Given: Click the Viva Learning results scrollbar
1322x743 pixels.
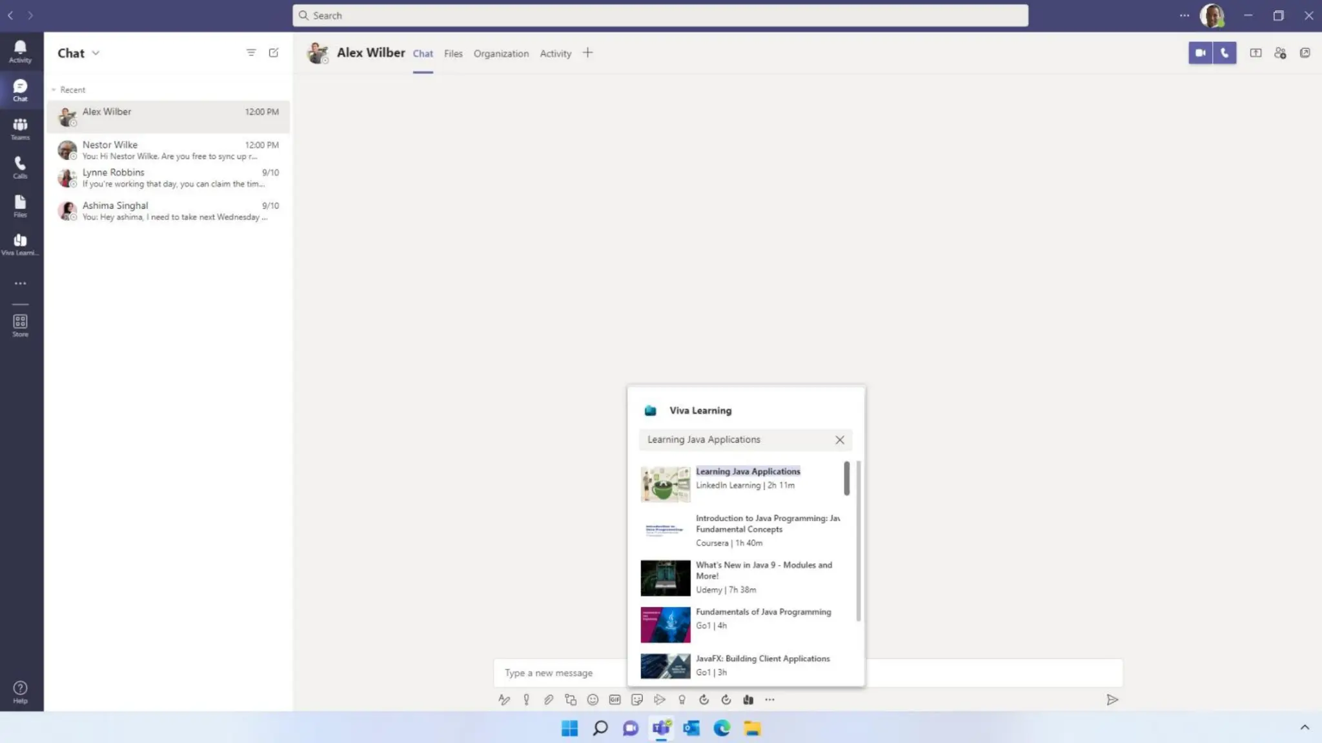Looking at the screenshot, I should tap(846, 479).
